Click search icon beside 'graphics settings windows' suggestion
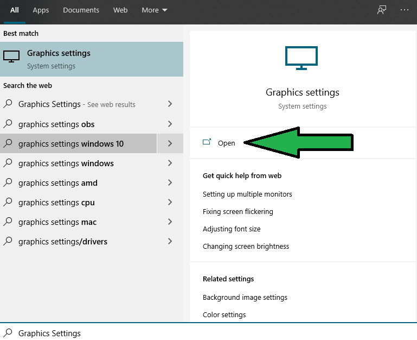The image size is (417, 340). pos(8,163)
